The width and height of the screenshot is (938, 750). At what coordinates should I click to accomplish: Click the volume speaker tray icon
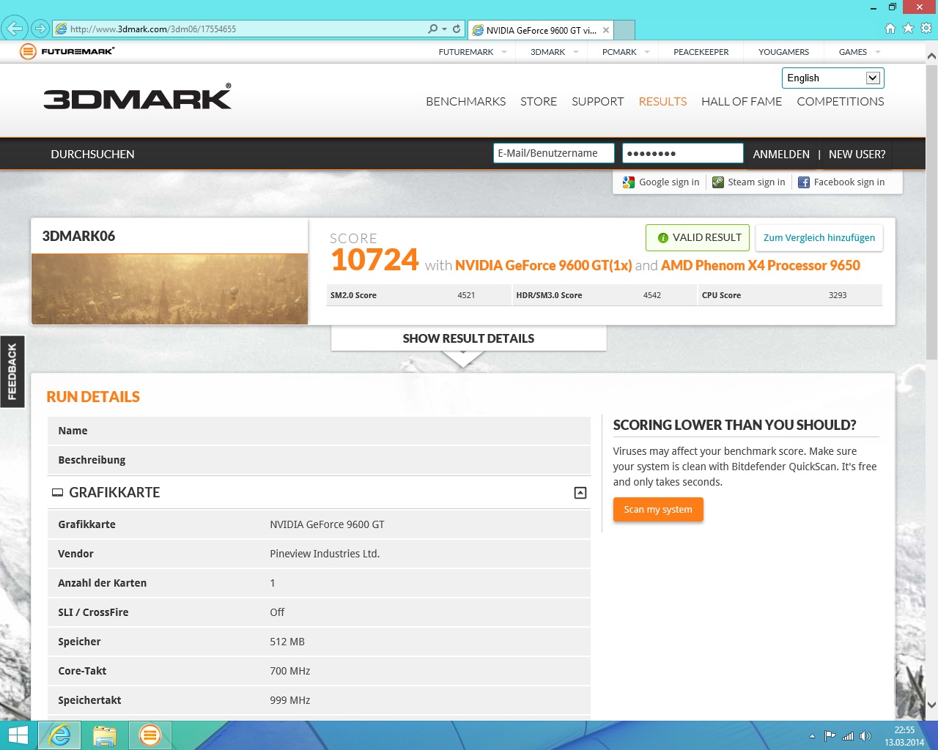pos(865,736)
